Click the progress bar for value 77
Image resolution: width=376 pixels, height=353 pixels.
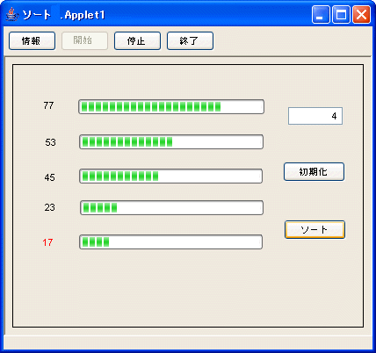(171, 106)
